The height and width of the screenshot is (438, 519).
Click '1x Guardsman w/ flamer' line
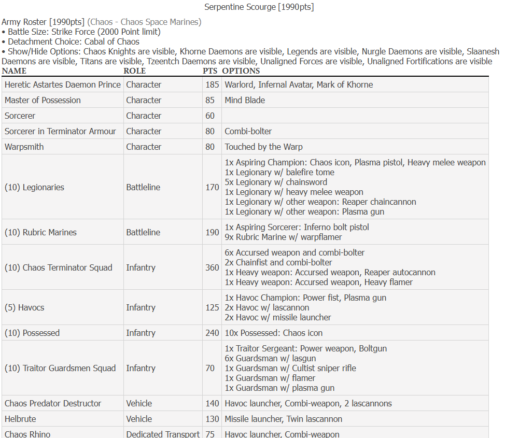pyautogui.click(x=270, y=378)
